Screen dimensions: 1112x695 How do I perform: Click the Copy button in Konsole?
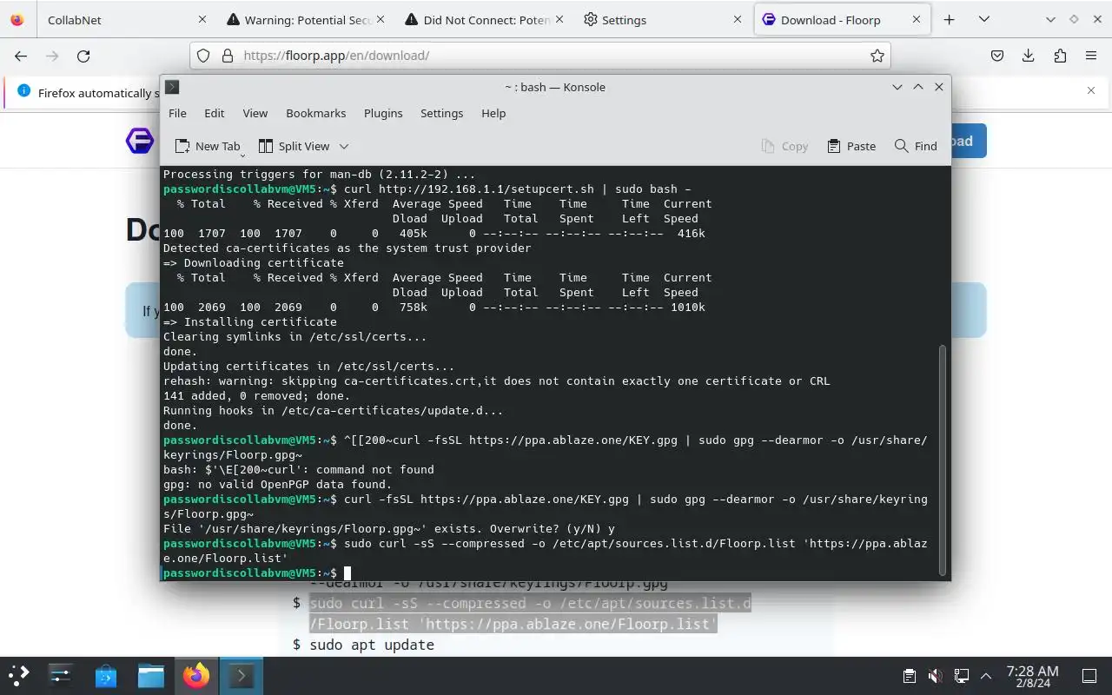click(x=784, y=146)
